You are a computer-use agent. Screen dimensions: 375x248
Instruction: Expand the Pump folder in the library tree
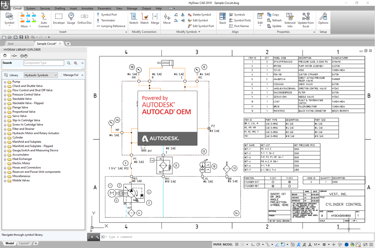pos(5,82)
